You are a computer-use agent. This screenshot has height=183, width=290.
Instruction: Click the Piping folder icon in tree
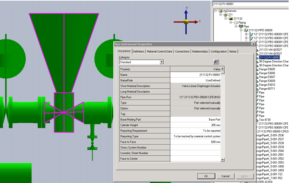[x=236, y=22]
